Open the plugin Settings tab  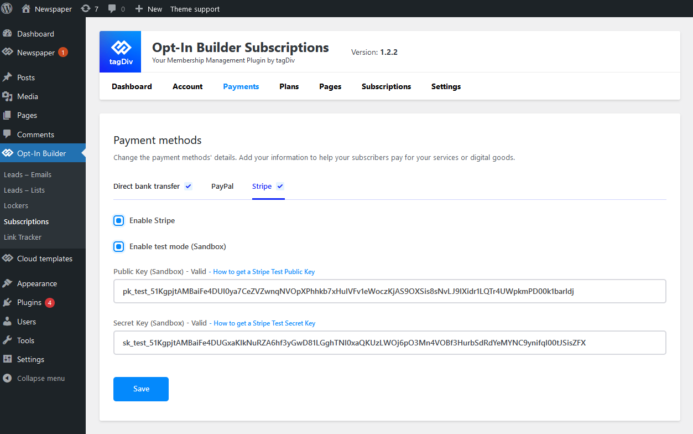446,86
